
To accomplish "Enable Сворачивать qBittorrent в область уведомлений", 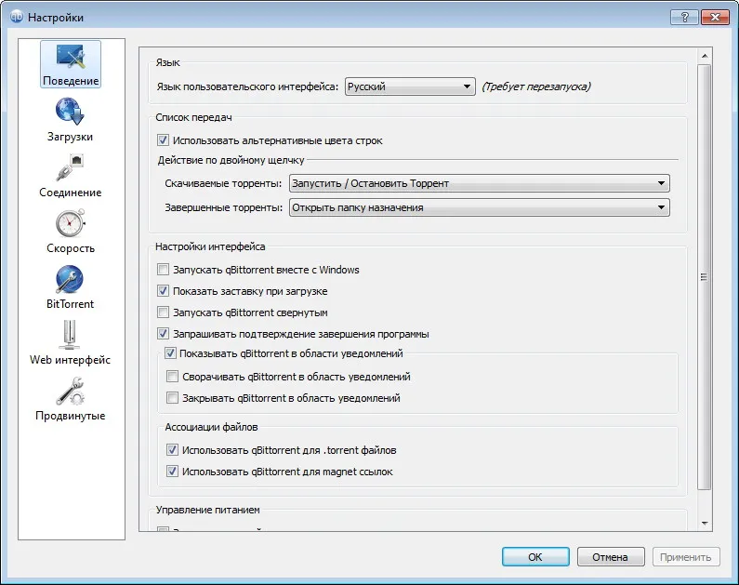I will (x=173, y=376).
